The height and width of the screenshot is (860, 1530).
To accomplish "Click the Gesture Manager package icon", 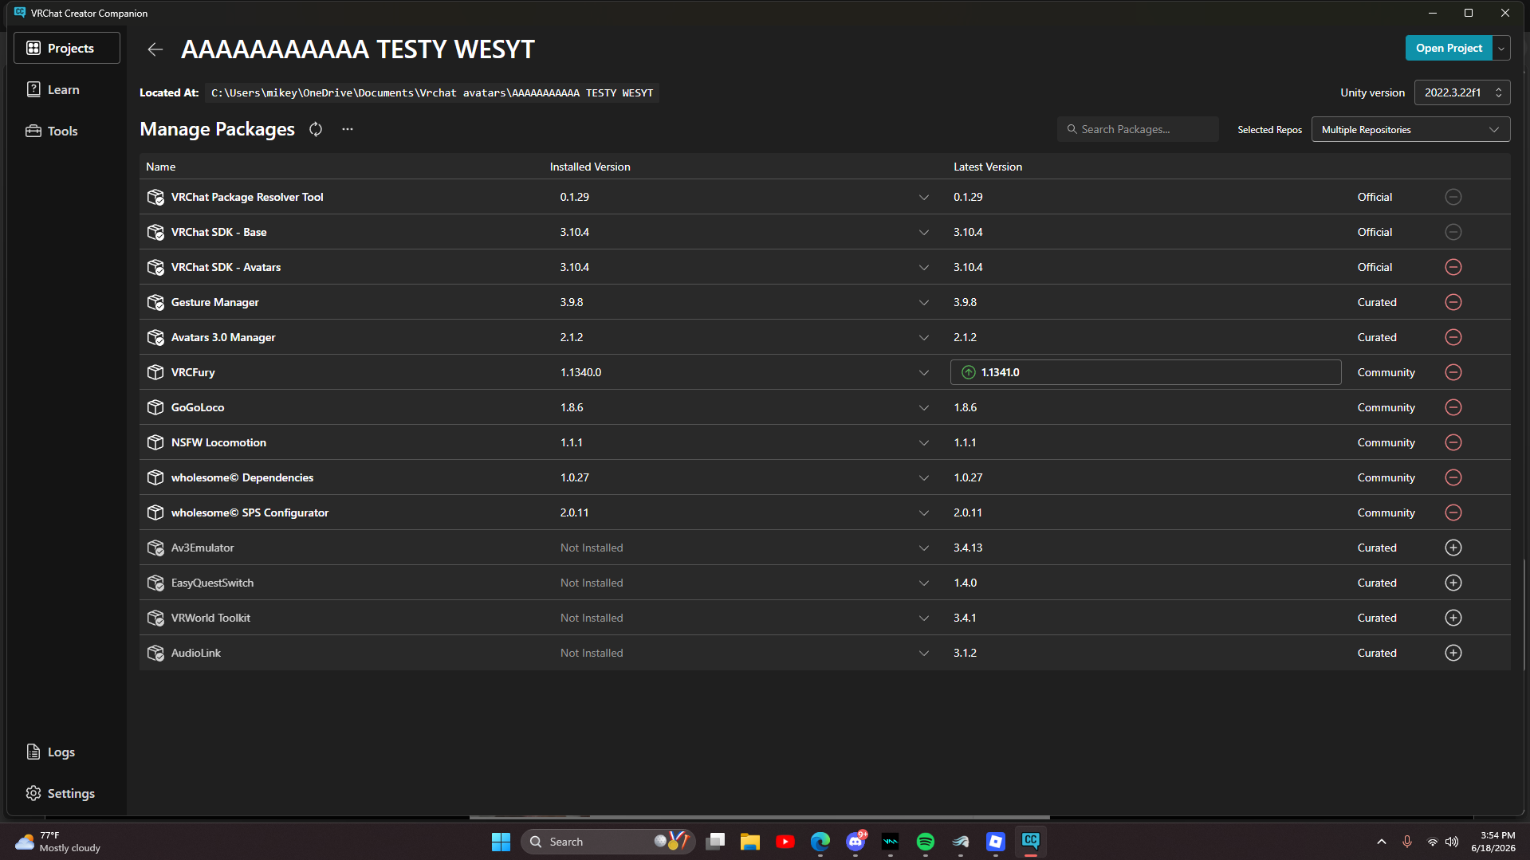I will click(155, 302).
